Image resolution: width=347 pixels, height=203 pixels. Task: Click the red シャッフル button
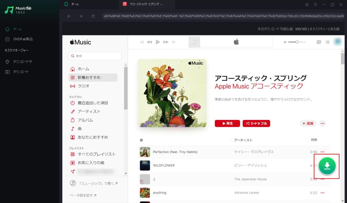256,123
